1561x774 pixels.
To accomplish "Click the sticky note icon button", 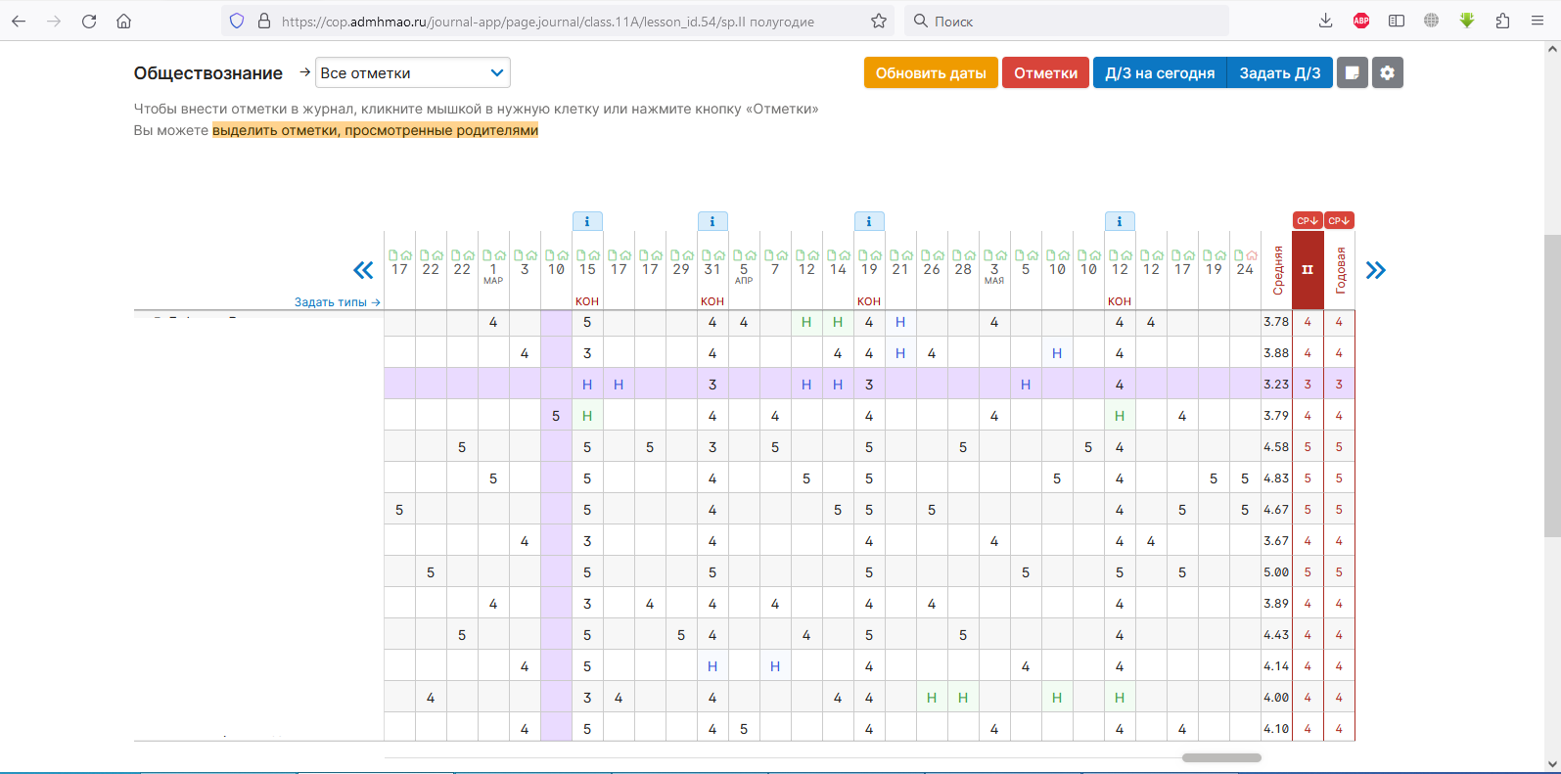I will pyautogui.click(x=1352, y=73).
